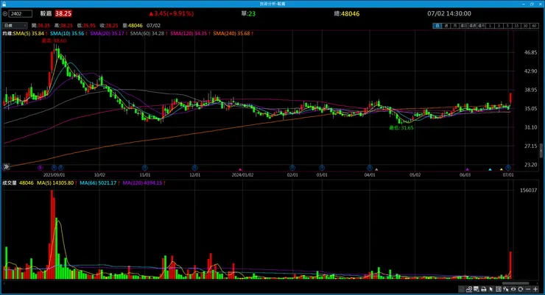This screenshot has height=295, width=545.
Task: Toggle the grid layout icon in bottom toolbar
Action: 499,289
